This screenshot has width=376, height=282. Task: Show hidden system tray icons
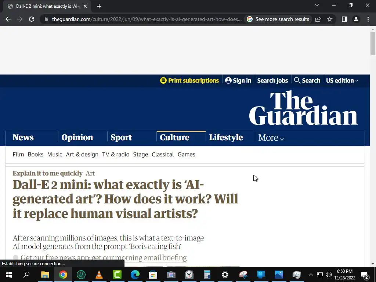point(311,275)
